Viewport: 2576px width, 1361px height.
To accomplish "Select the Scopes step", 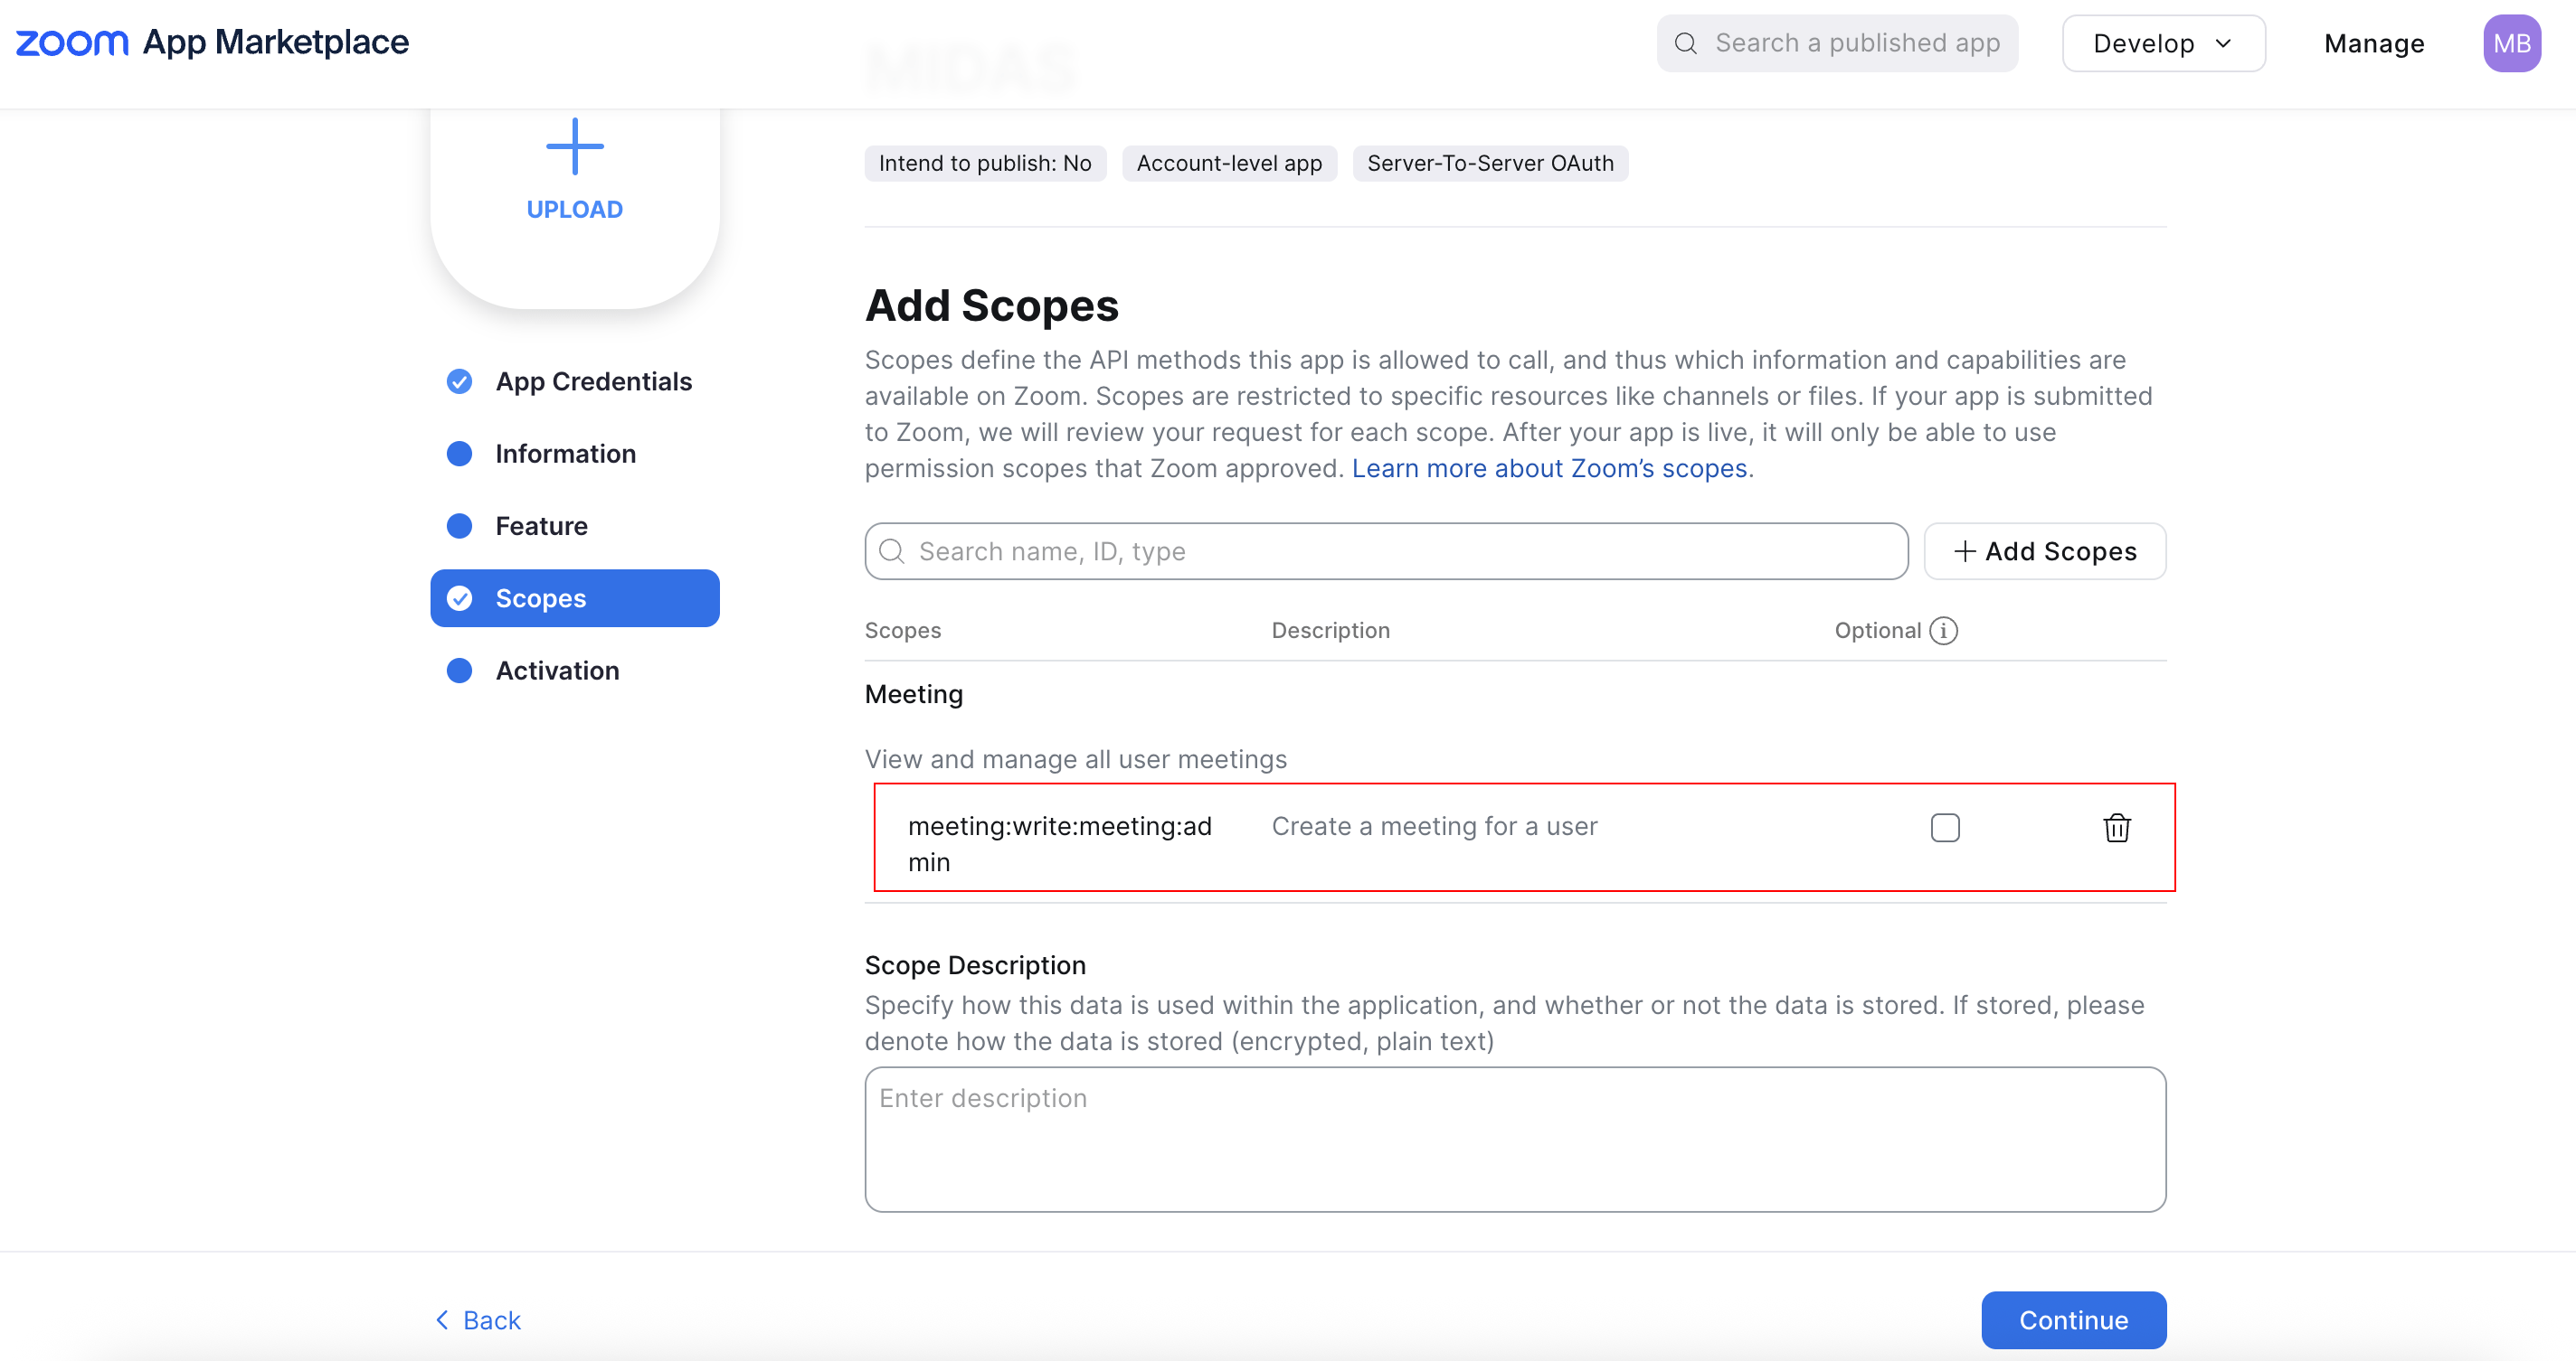I will point(575,598).
